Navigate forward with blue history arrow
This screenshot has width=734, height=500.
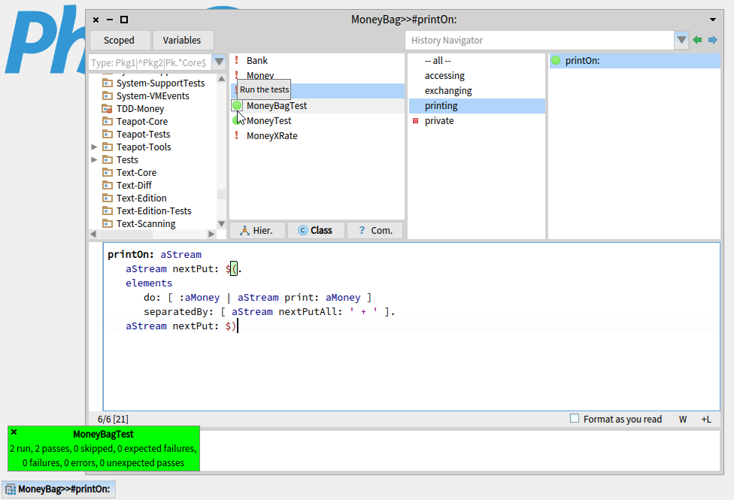[x=712, y=41]
